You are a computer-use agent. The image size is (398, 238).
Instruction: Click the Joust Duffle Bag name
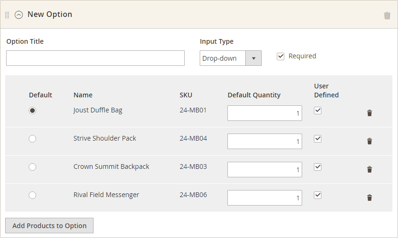click(x=98, y=111)
